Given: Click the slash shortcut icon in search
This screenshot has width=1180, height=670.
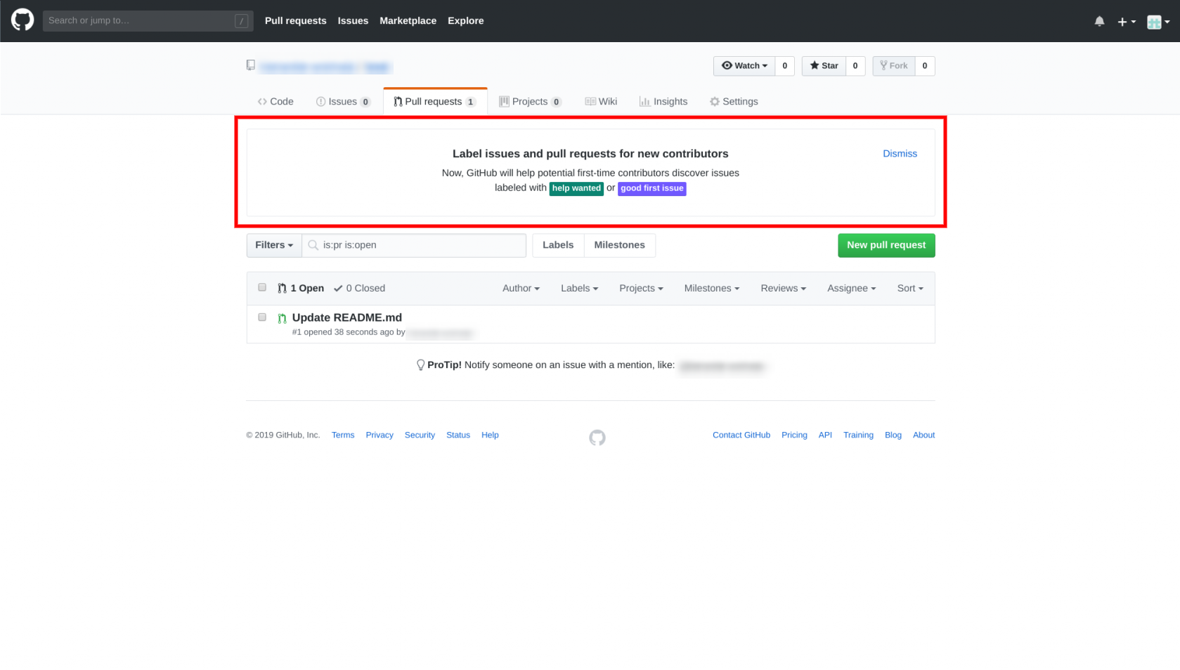Looking at the screenshot, I should pos(241,21).
